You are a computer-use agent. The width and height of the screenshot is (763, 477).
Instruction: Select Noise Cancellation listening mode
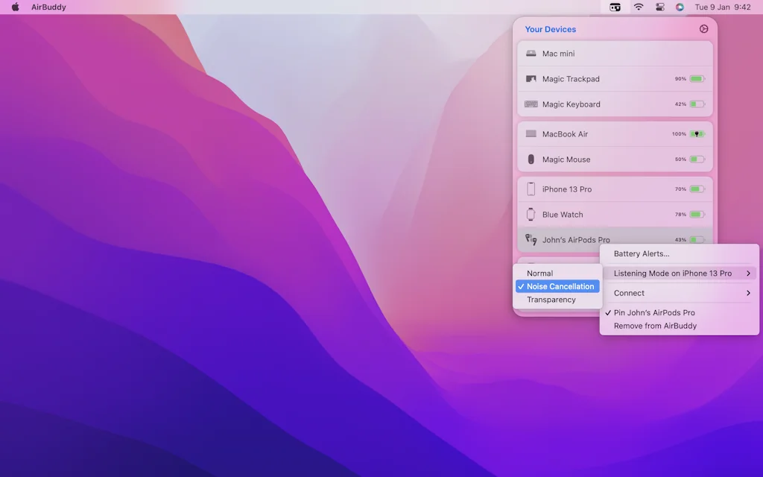pyautogui.click(x=560, y=286)
